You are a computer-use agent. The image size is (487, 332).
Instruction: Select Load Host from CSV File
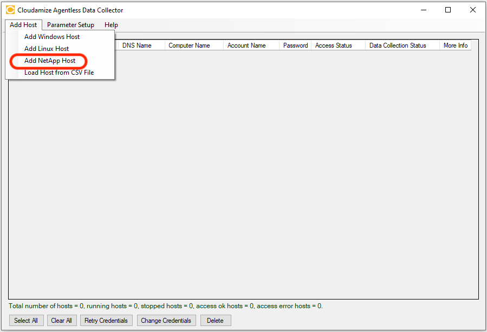(x=60, y=73)
